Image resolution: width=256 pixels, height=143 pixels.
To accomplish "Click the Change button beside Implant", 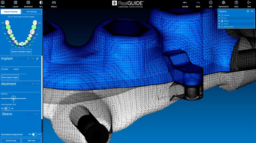I will [22, 59].
